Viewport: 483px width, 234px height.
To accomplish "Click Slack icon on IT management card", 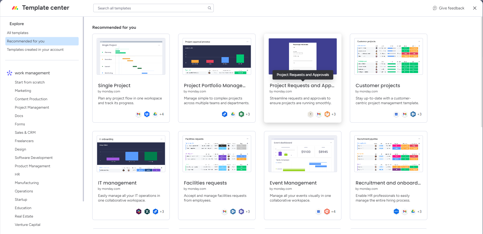I will click(x=139, y=211).
